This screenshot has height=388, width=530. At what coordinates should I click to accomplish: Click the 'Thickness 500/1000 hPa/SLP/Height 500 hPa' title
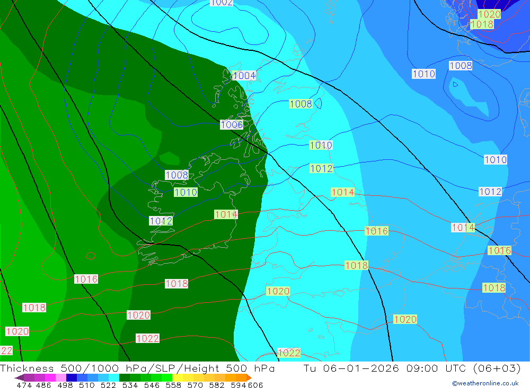(x=137, y=368)
